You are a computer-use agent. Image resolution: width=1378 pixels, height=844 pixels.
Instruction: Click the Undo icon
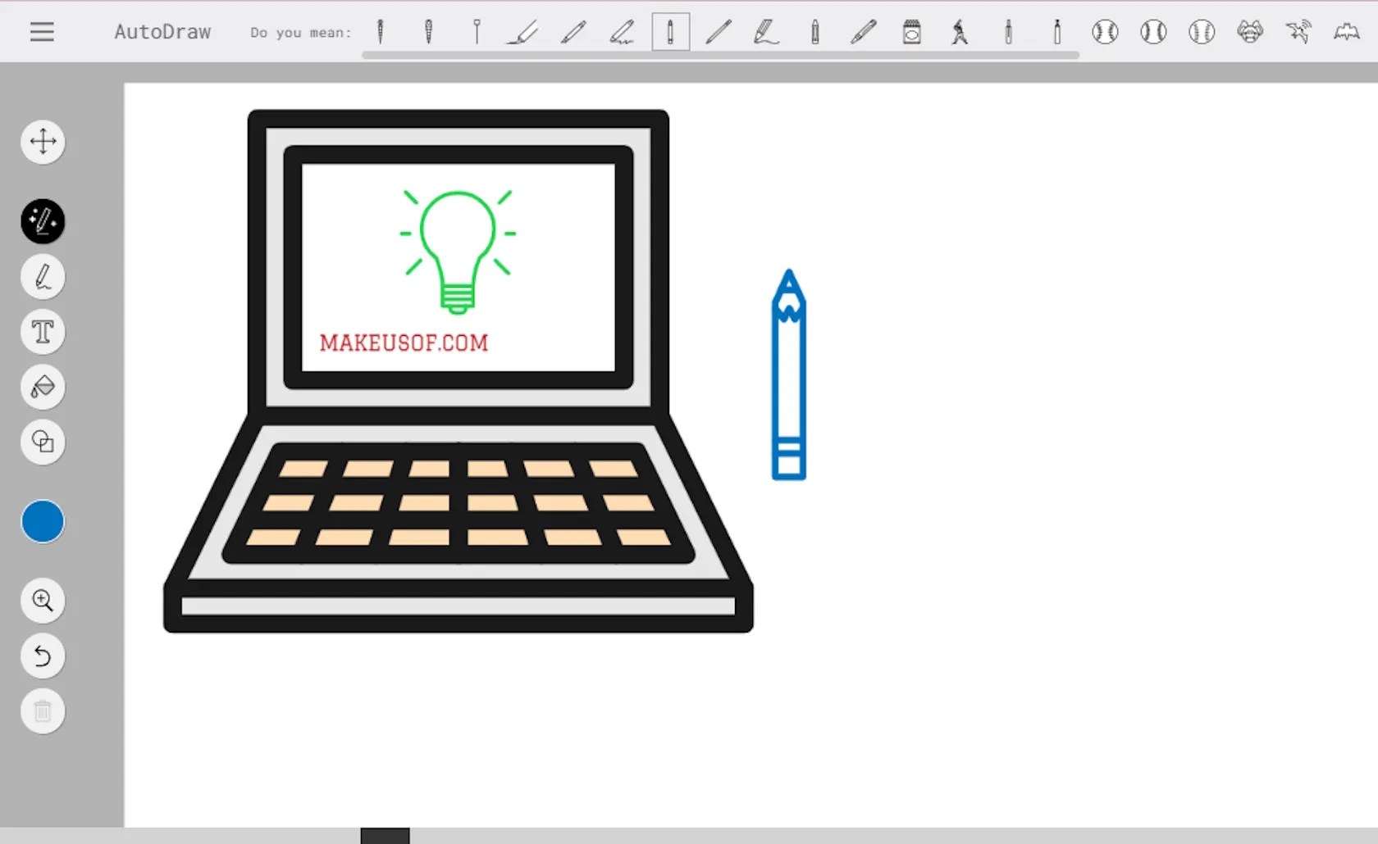[x=43, y=656]
